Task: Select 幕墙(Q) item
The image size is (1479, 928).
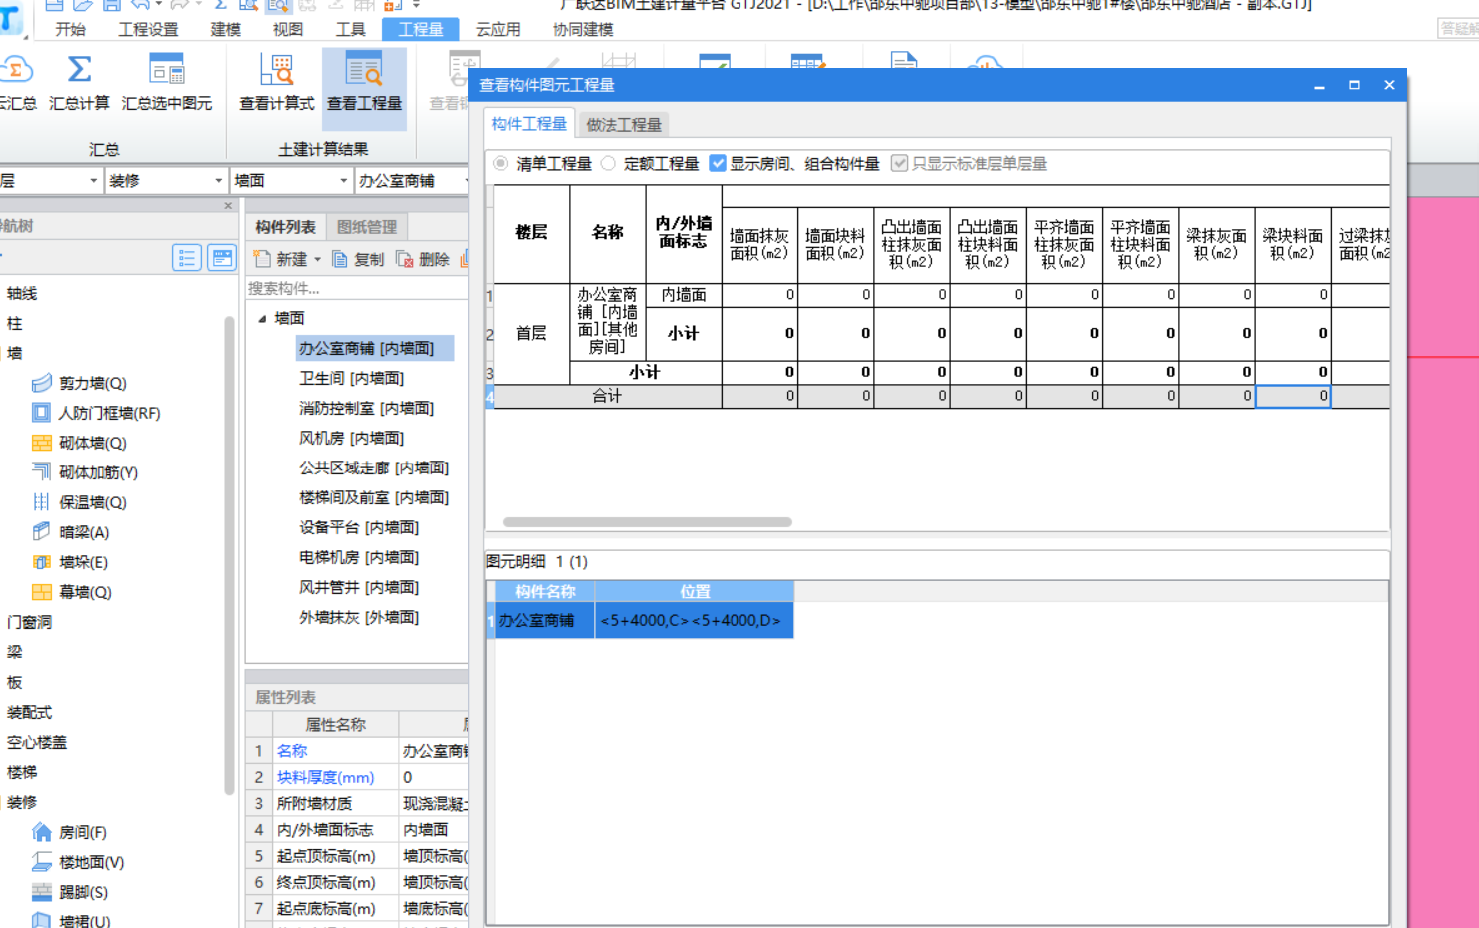Action: tap(72, 592)
